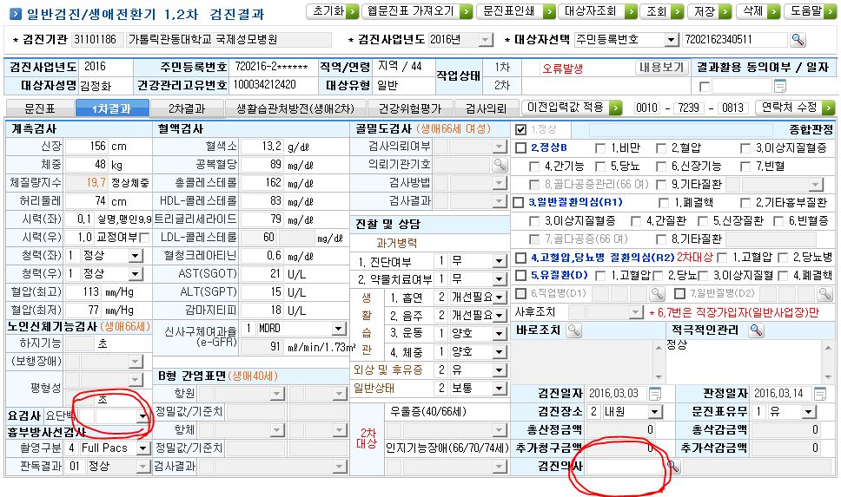Click calendar icon under 결과활용 동의여부 일자
841x497 pixels.
780,86
